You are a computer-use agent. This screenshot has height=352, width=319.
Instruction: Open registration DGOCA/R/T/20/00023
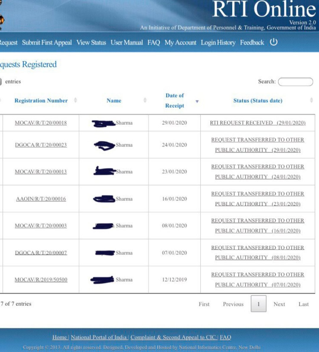pyautogui.click(x=41, y=145)
